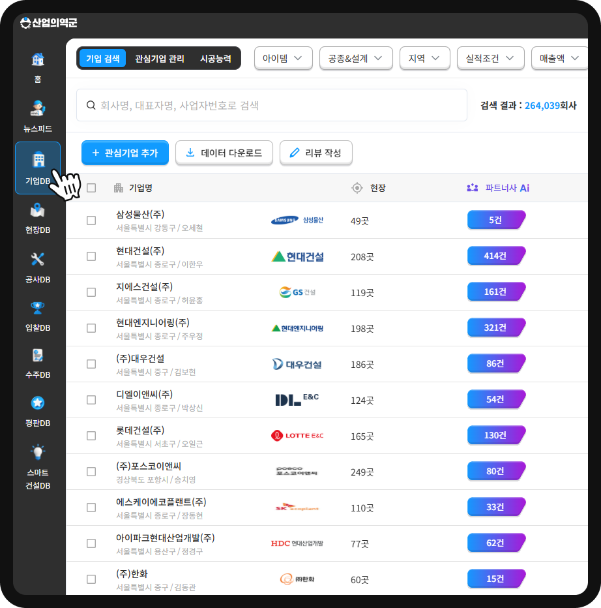
Task: Click the 관심기업 추가 button
Action: point(125,153)
